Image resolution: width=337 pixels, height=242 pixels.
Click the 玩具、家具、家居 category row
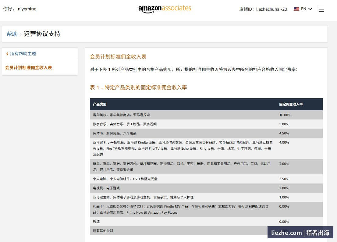click(206, 166)
